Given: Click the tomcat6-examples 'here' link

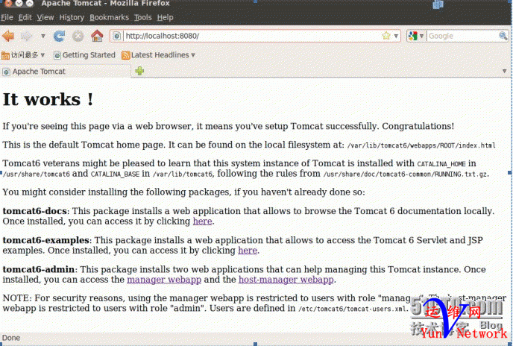Looking at the screenshot, I should coord(248,251).
